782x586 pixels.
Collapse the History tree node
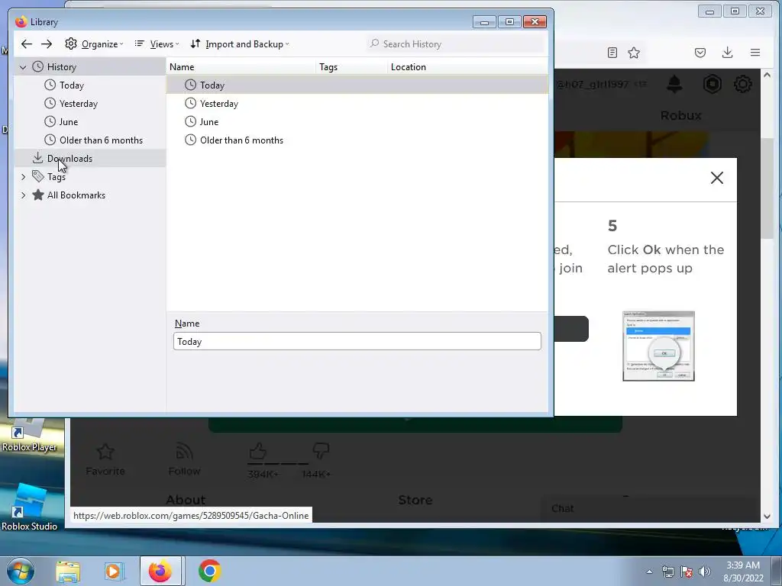(23, 67)
